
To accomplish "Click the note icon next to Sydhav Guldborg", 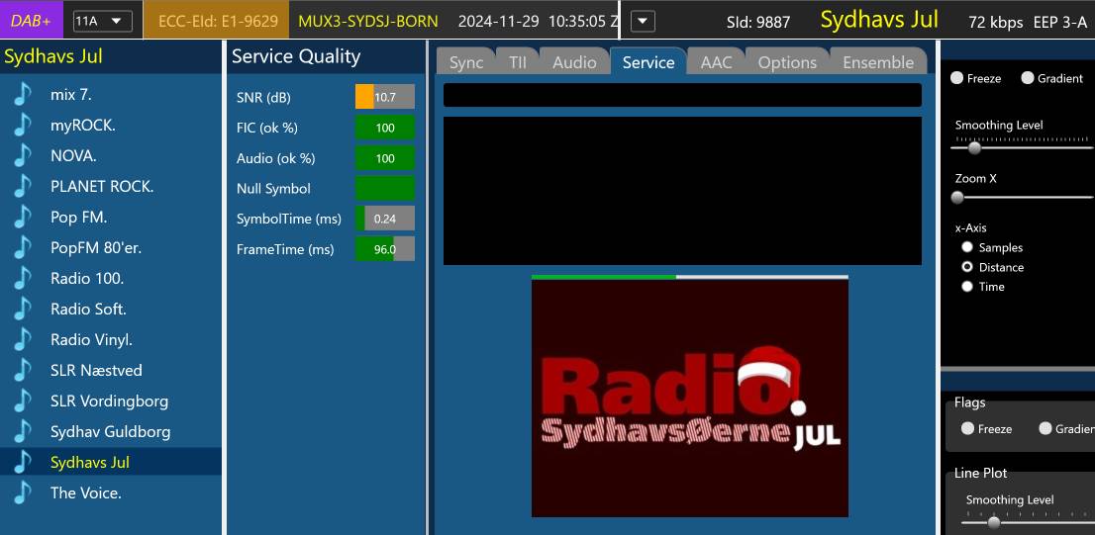I will (22, 431).
